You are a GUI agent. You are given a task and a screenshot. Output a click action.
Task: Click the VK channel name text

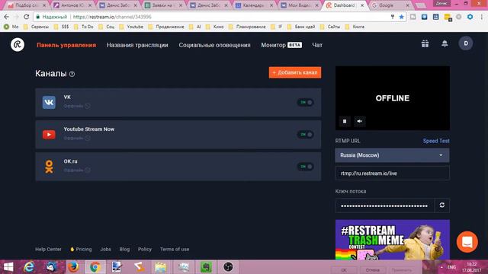click(x=67, y=97)
